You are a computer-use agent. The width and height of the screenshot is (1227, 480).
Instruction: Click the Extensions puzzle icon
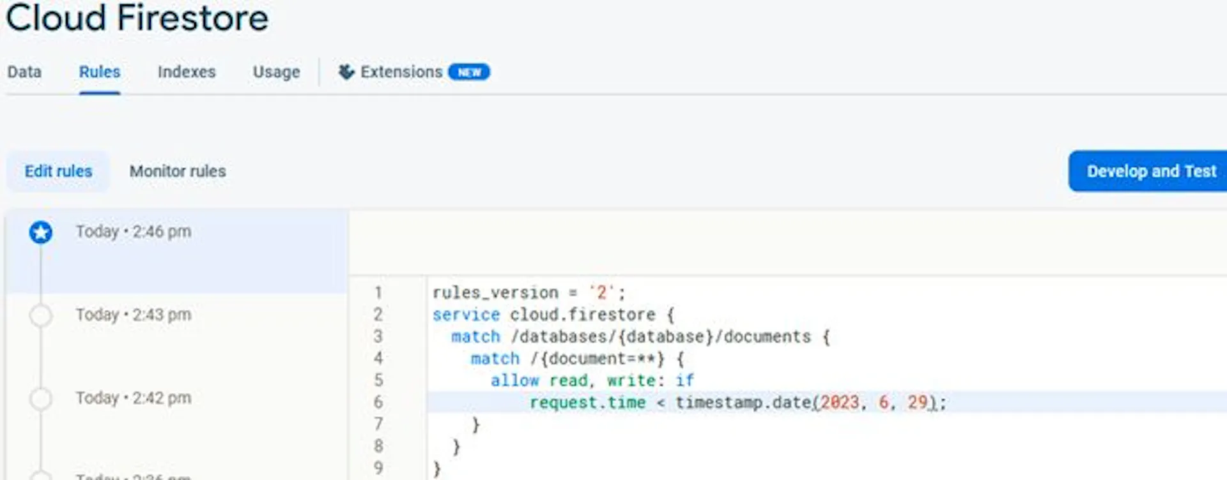[x=346, y=72]
